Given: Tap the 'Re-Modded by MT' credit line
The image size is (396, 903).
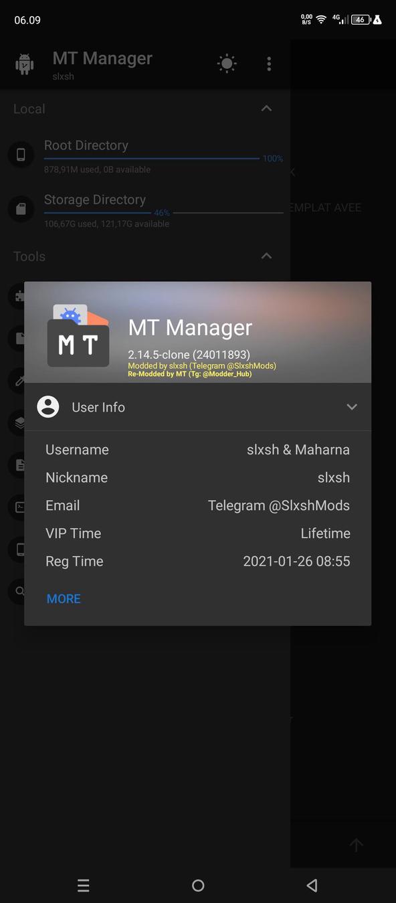Looking at the screenshot, I should [x=190, y=374].
